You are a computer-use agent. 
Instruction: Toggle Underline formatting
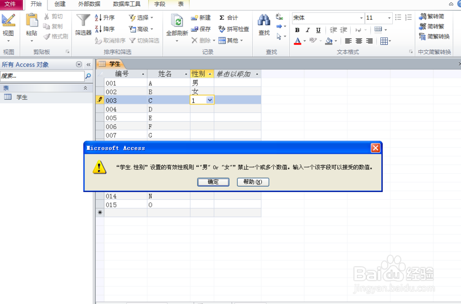tap(318, 30)
